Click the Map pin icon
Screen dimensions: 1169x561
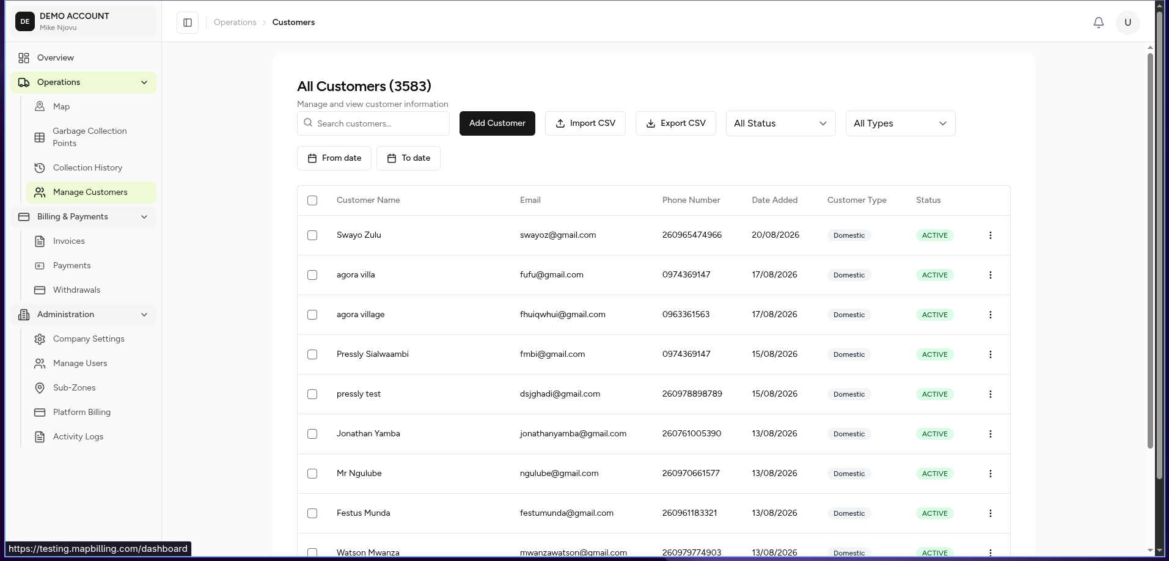pos(40,106)
